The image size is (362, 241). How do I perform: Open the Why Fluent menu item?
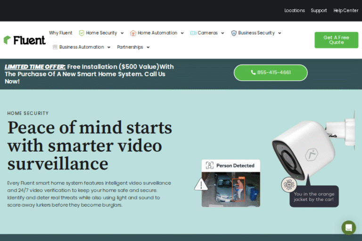click(x=61, y=33)
